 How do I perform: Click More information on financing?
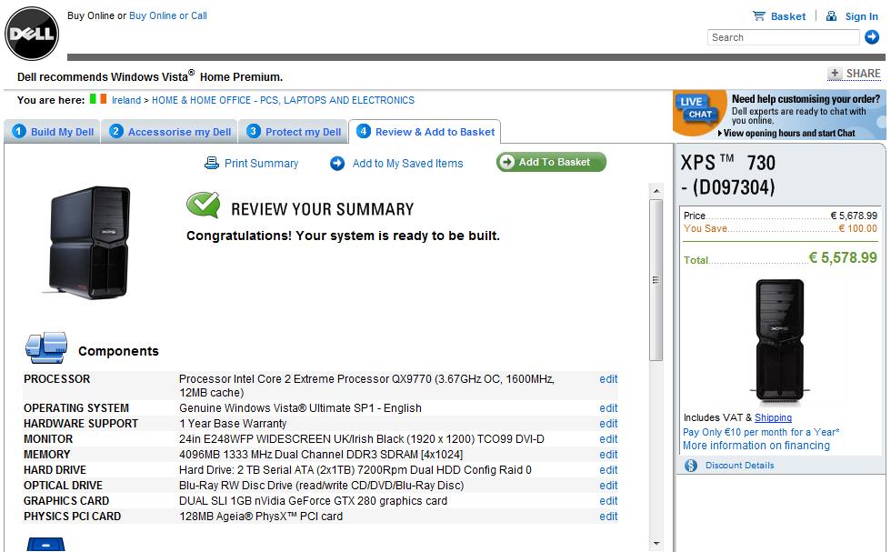click(756, 445)
